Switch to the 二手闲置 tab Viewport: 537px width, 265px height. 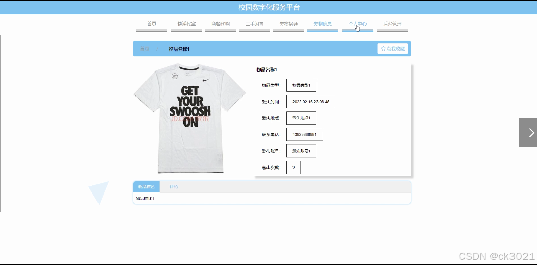254,25
